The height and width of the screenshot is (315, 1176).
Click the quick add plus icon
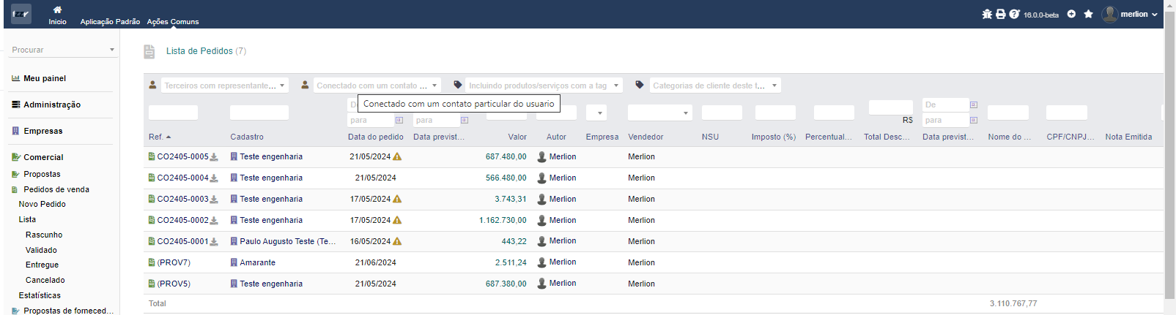(1071, 14)
